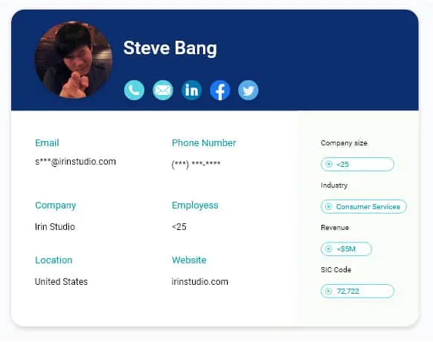The image size is (433, 342).
Task: Select the <25 company size radio
Action: coord(329,164)
